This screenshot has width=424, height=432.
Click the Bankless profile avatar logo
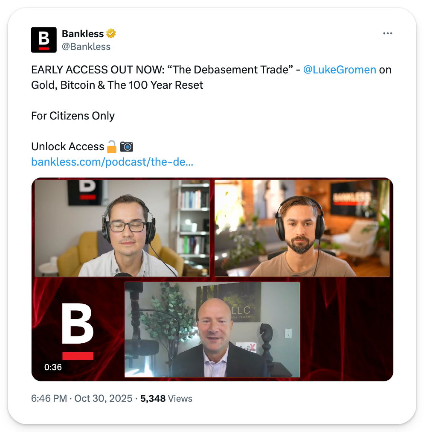(44, 40)
